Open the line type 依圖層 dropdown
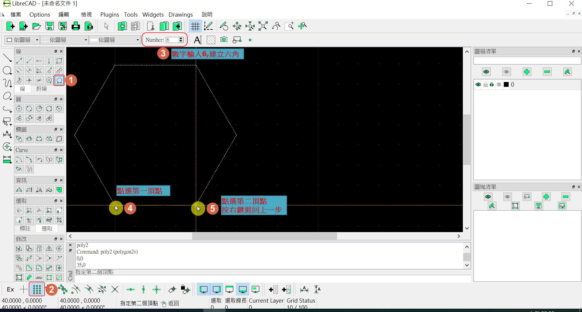This screenshot has height=312, width=582. (115, 40)
